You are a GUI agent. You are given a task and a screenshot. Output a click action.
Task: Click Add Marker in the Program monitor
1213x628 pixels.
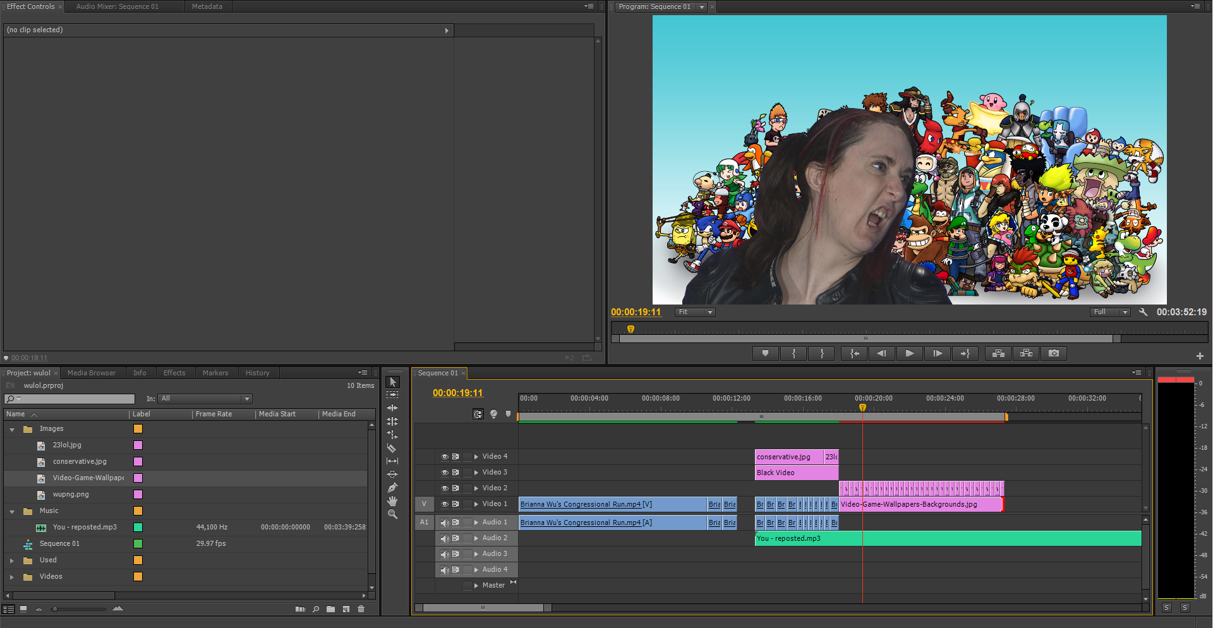tap(765, 354)
